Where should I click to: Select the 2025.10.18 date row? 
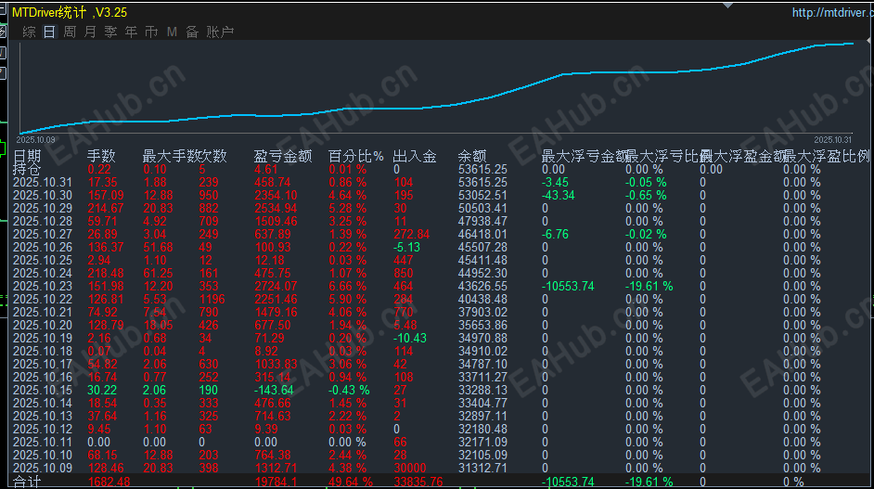point(43,352)
